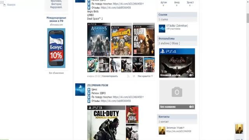This screenshot has height=140, width=249.
Task: Open vk.com/club89366456 link in Call of Duty post
Action: pos(116,101)
